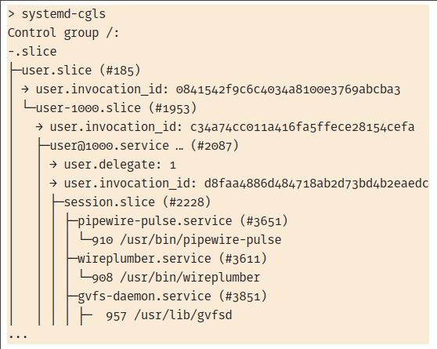Click the ellipsis after user@1000.service
The height and width of the screenshot is (349, 437).
(x=180, y=148)
